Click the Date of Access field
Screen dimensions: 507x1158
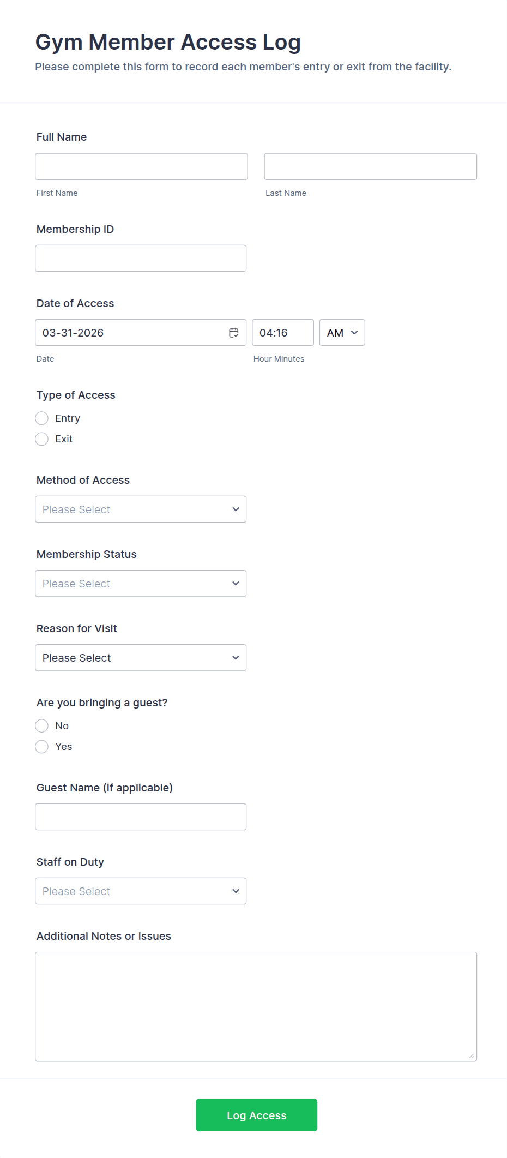point(131,333)
